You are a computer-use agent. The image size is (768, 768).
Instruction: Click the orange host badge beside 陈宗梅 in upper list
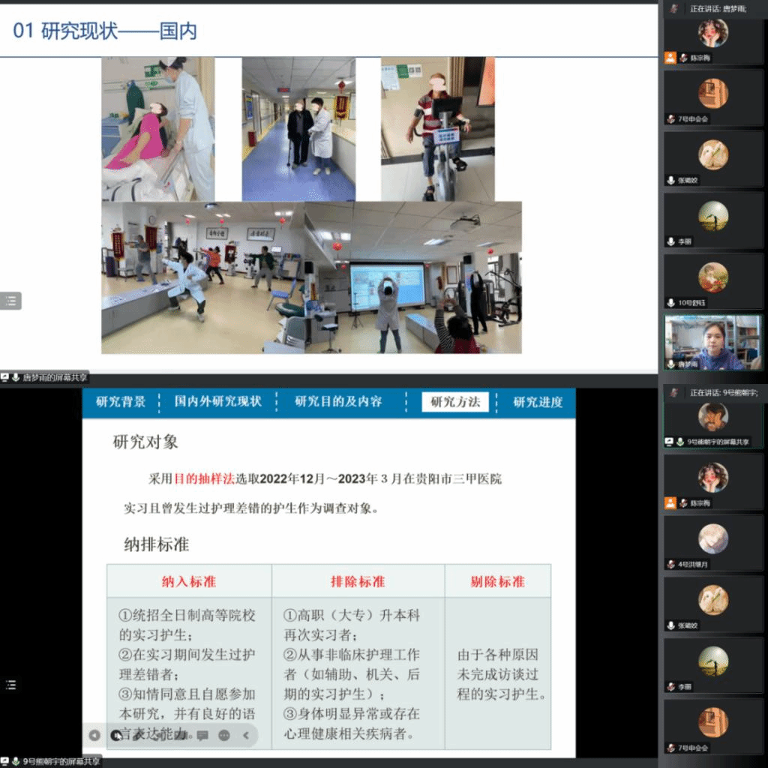click(x=670, y=58)
